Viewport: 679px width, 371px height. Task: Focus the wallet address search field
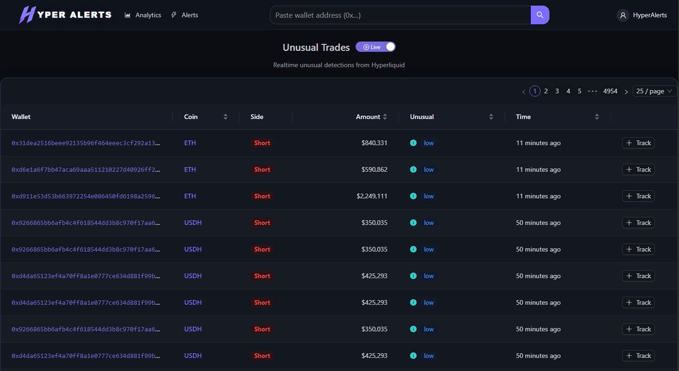pos(401,15)
